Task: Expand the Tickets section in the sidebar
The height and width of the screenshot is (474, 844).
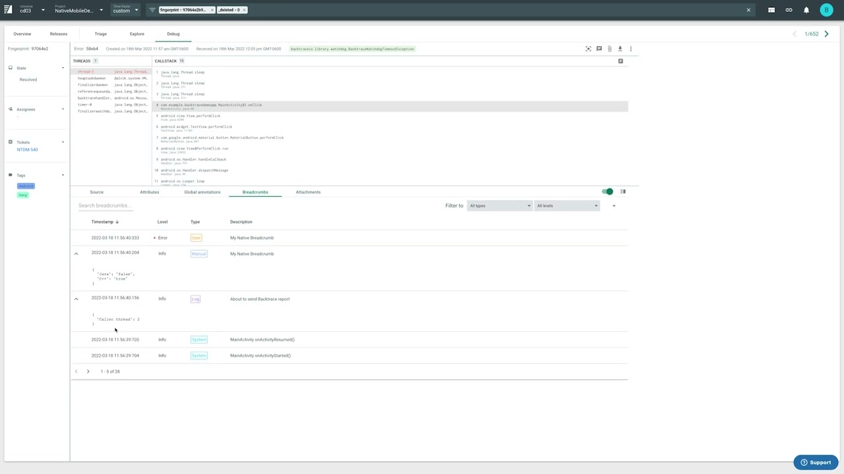Action: point(63,142)
